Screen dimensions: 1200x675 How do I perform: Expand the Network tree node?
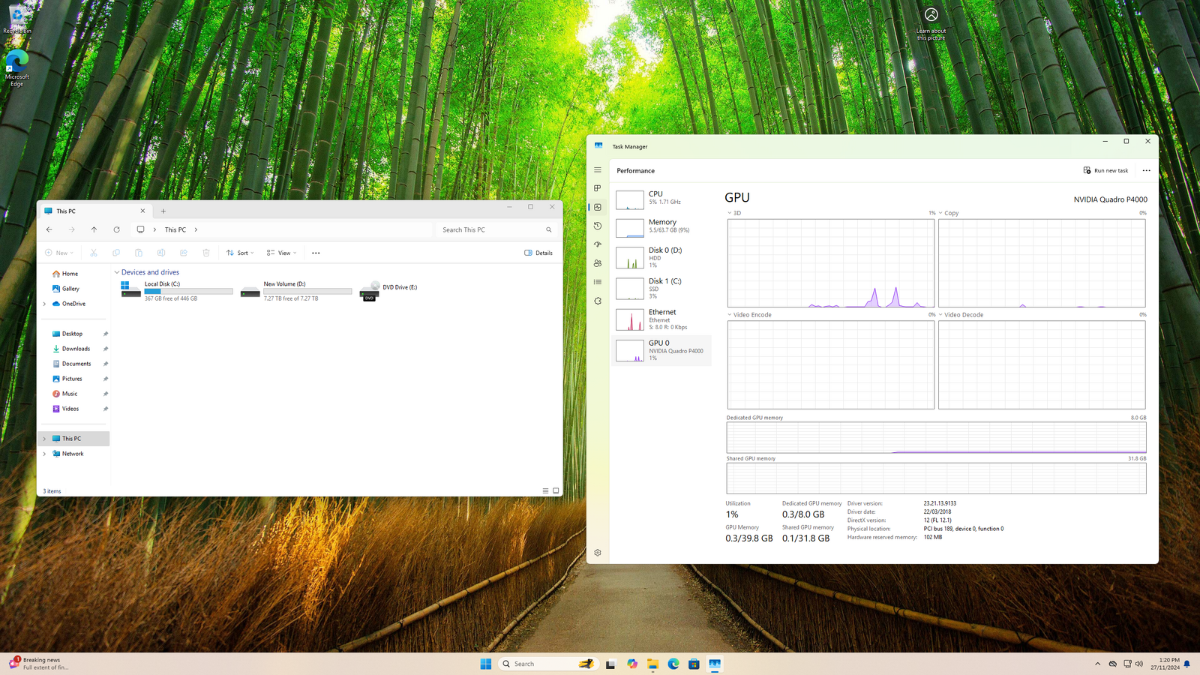pos(44,454)
